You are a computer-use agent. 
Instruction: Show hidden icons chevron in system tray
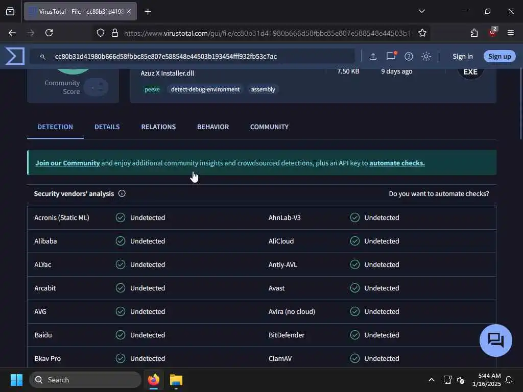tap(431, 380)
